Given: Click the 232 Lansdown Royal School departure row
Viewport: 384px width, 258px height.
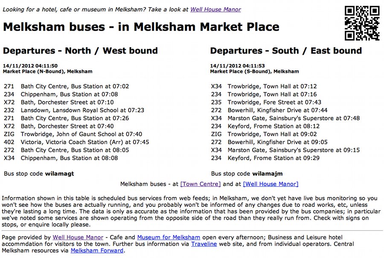Looking at the screenshot, I should click(x=74, y=110).
